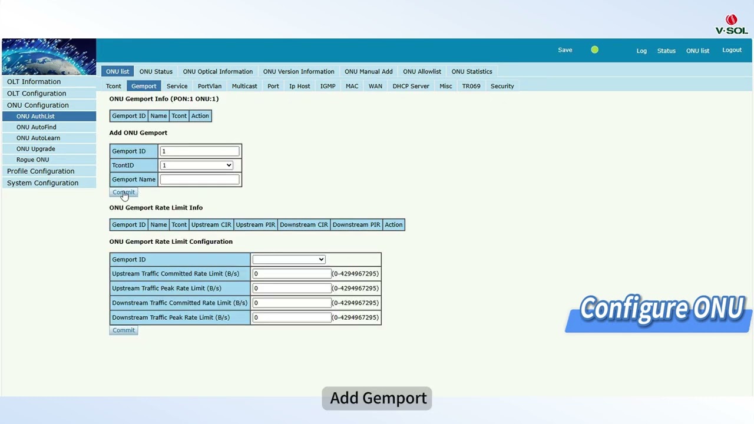Click the Save link in header

(x=565, y=50)
